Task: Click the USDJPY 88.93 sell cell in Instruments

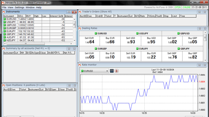Action: click(22, 22)
